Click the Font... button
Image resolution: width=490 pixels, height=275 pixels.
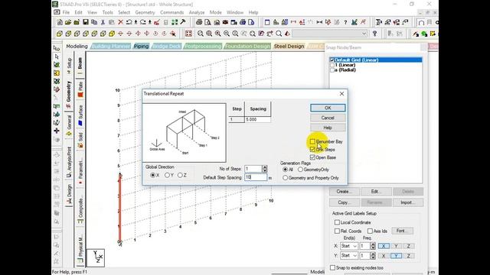(x=402, y=231)
